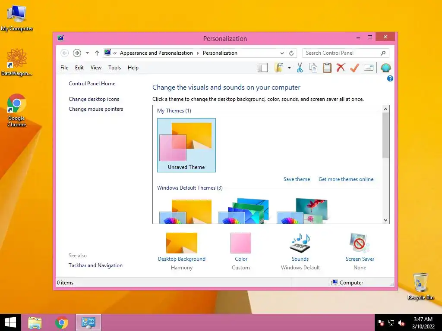442x331 pixels.
Task: Go up one level with the up arrow
Action: click(x=97, y=53)
